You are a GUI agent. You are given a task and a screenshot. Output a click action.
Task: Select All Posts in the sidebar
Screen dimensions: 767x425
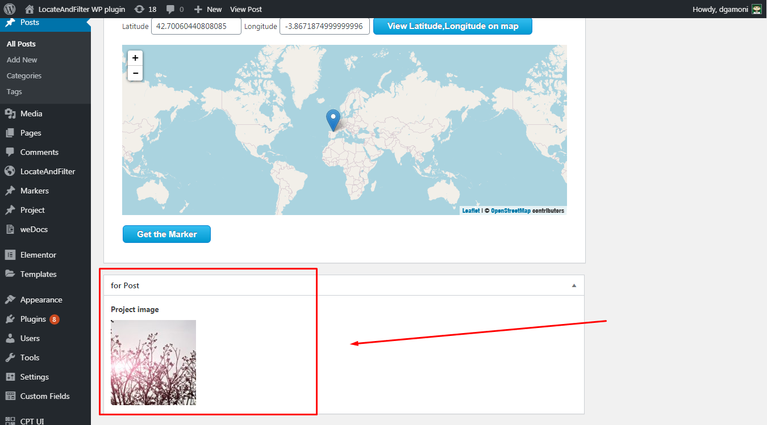20,44
